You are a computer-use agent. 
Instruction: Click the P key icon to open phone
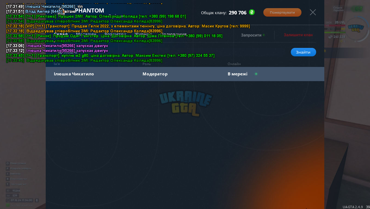pyautogui.click(x=8, y=168)
